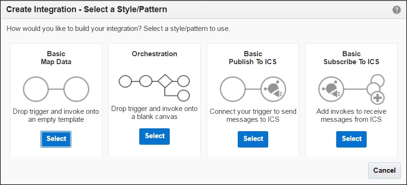Click the Basic Publish To ICS card title
The width and height of the screenshot is (407, 185).
[253, 58]
